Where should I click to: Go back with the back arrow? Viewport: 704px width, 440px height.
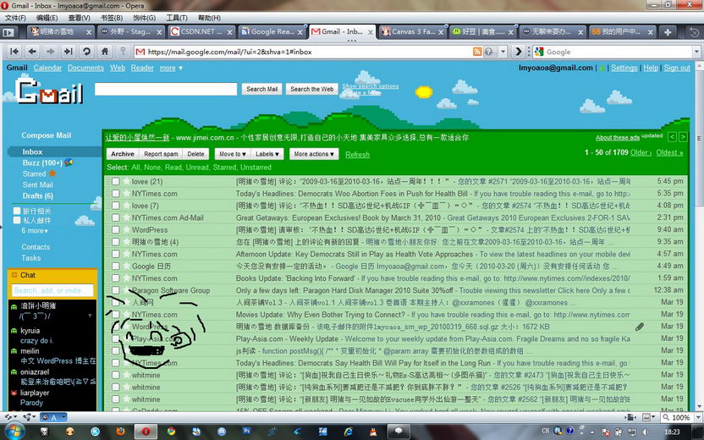tap(32, 52)
